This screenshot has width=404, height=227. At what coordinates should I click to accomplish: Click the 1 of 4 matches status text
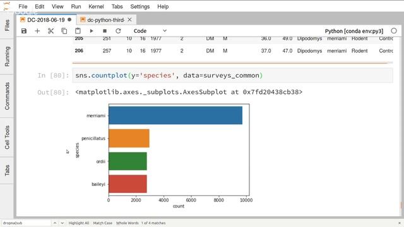click(153, 223)
